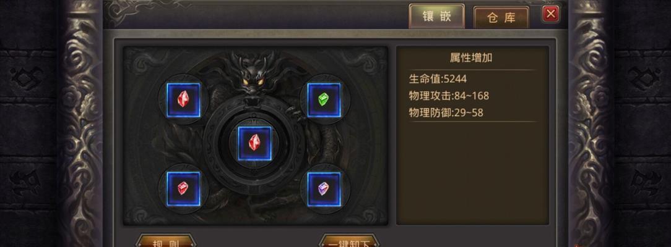Click the 物理攻击:84~168 attribute line

449,96
